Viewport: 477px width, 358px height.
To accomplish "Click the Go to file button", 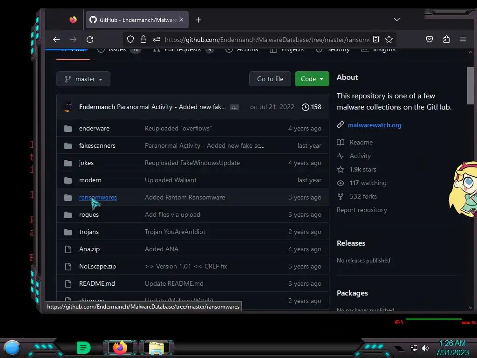I will coord(270,79).
